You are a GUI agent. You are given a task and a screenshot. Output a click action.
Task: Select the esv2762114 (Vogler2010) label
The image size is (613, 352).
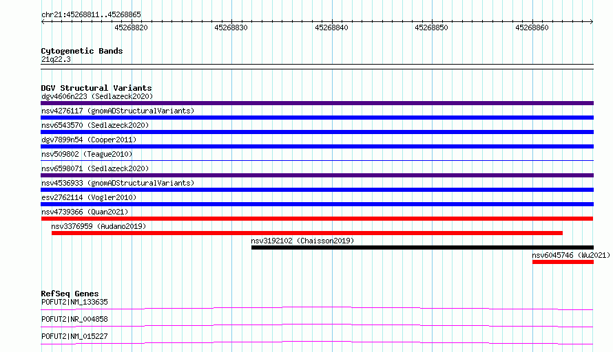point(89,197)
